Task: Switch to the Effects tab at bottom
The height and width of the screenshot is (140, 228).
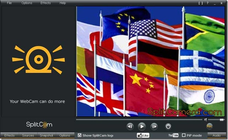Action: click(x=10, y=135)
